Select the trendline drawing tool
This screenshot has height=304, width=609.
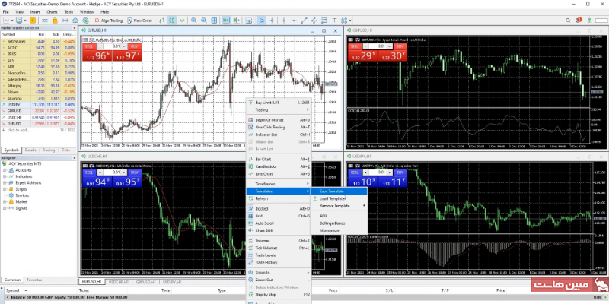[x=304, y=21]
